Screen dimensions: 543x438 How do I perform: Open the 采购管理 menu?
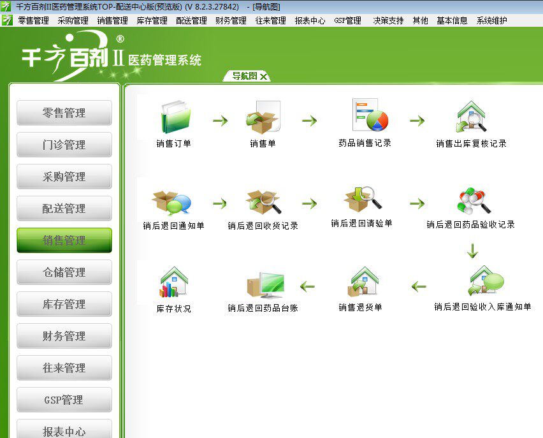point(73,20)
